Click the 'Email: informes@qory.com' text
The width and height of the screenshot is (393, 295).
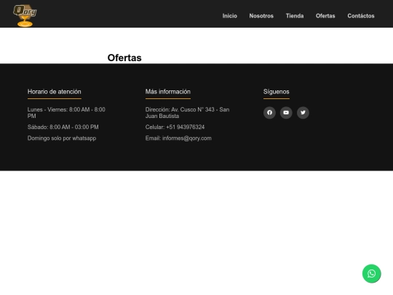(x=178, y=138)
